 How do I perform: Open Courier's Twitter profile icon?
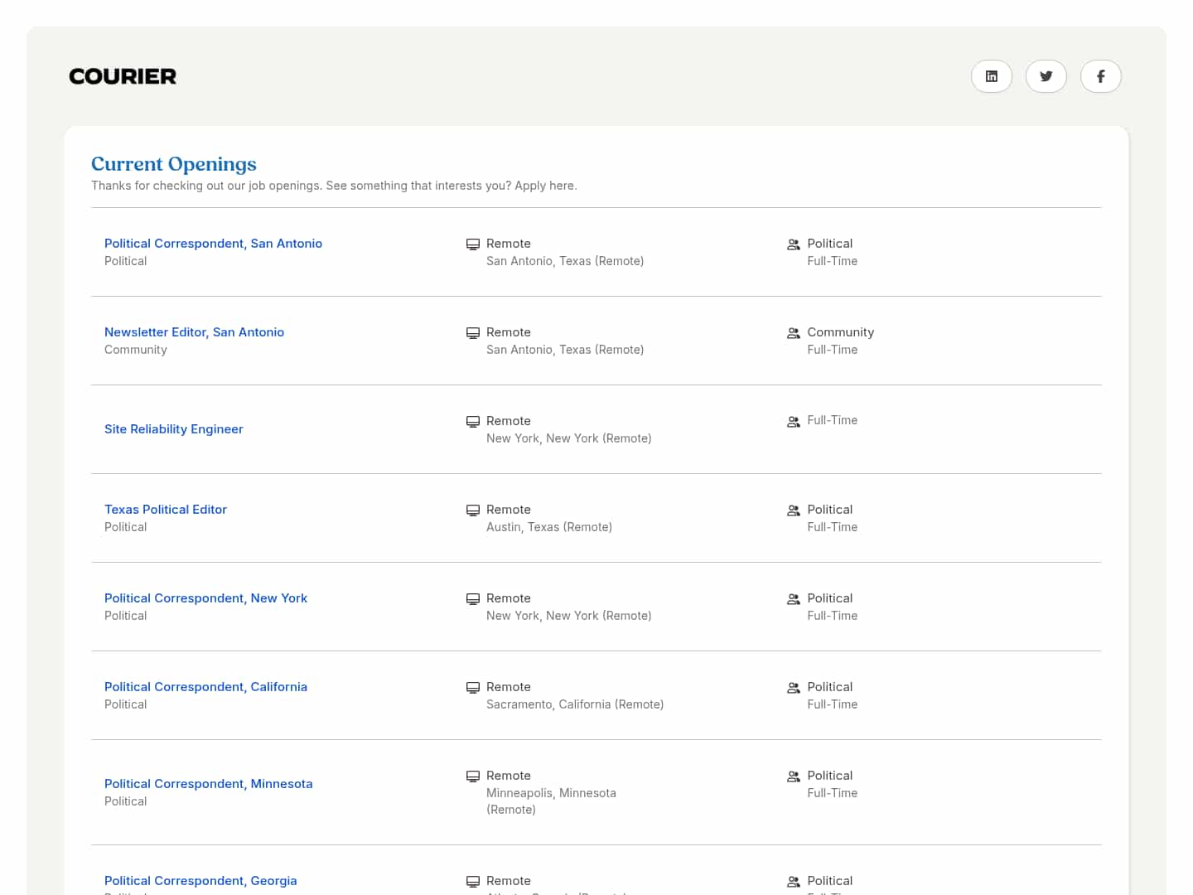[1046, 76]
